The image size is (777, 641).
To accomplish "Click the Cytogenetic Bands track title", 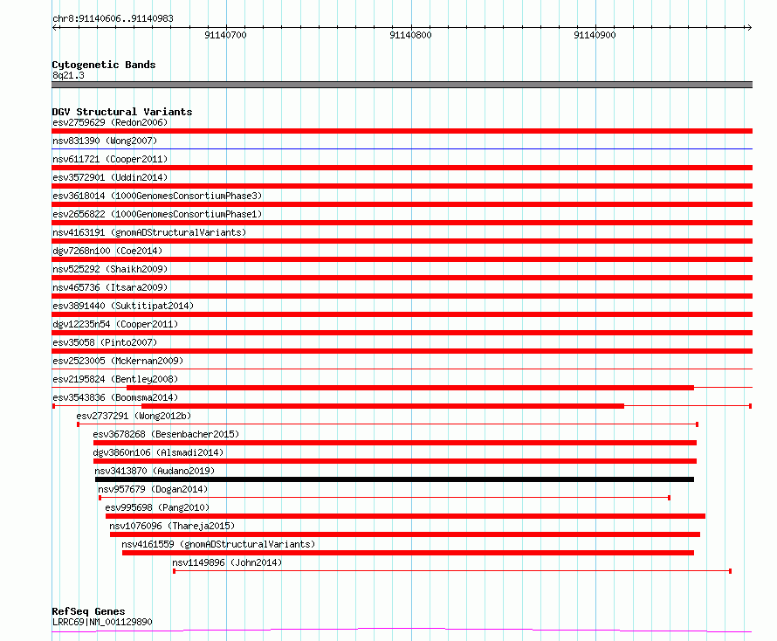I will [104, 65].
